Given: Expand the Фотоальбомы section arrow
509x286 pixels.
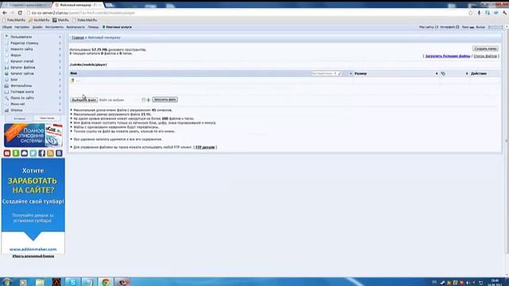Looking at the screenshot, I should pos(60,86).
